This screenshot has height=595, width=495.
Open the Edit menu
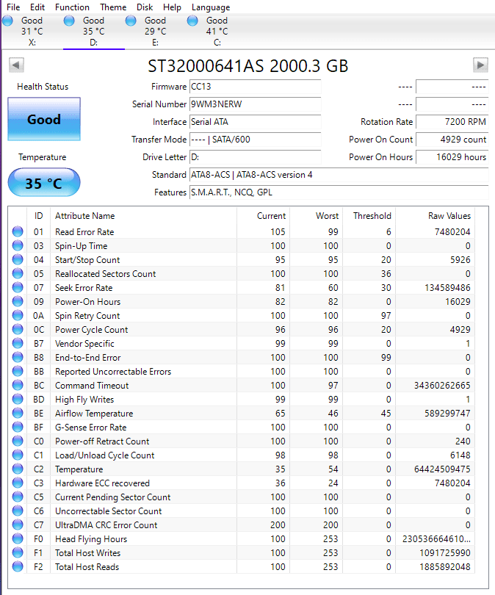tap(37, 7)
